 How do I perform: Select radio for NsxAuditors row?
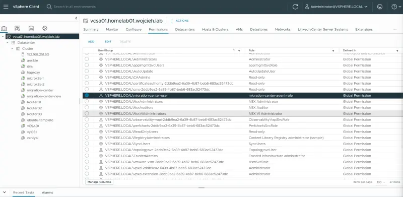coord(87,107)
